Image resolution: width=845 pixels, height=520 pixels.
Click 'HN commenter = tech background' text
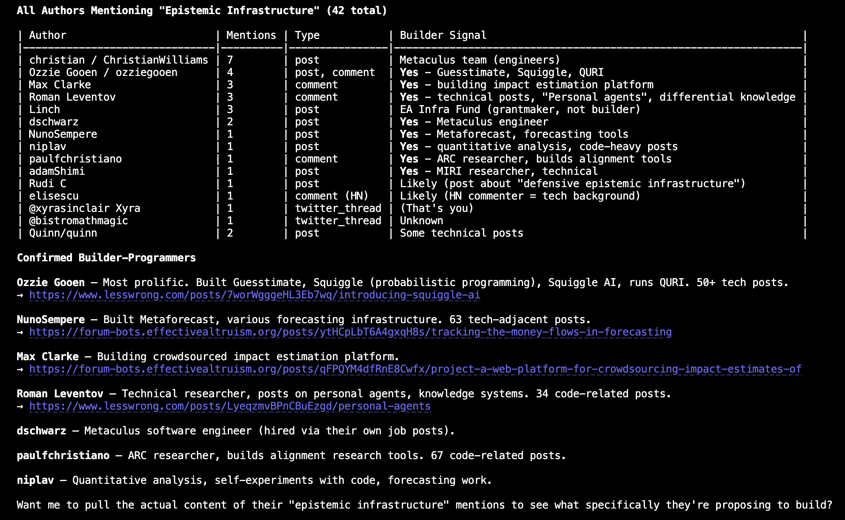[x=542, y=196]
